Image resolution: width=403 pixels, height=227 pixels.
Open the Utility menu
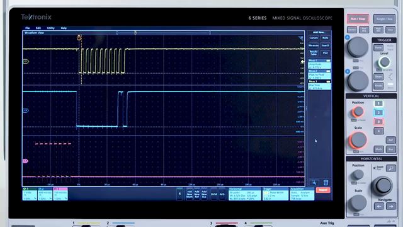tap(50, 28)
